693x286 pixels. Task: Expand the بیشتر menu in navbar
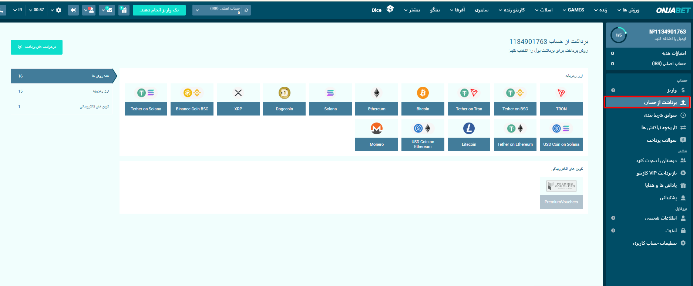click(412, 10)
